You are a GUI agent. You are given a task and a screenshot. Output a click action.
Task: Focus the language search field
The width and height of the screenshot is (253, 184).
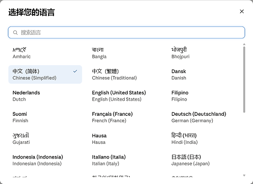pos(126,32)
